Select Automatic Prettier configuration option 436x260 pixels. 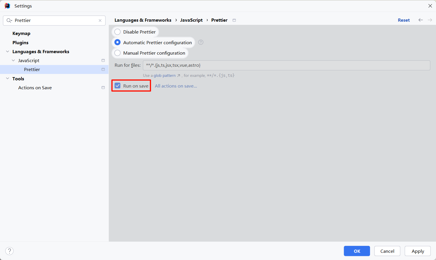click(x=117, y=42)
